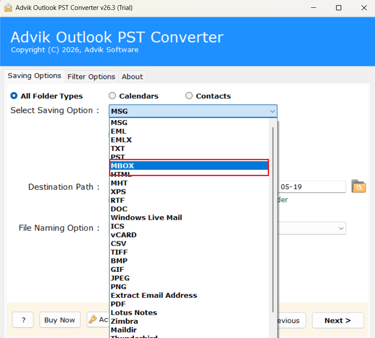Select Windows Live Mail option
Image resolution: width=375 pixels, height=338 pixels.
(x=189, y=218)
